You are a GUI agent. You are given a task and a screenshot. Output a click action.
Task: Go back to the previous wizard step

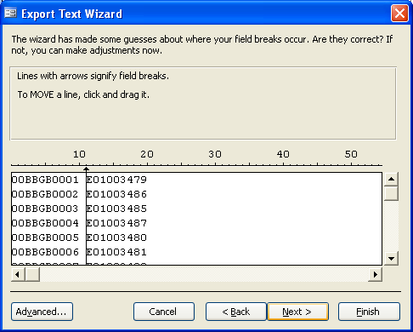[x=236, y=312]
